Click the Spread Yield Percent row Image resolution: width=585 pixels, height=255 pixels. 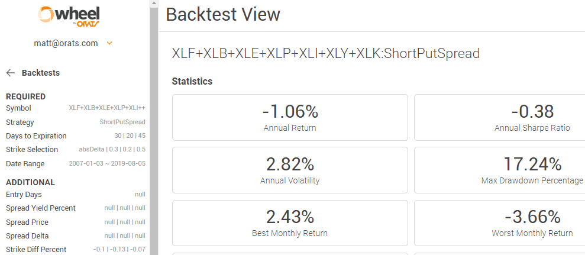click(x=76, y=208)
